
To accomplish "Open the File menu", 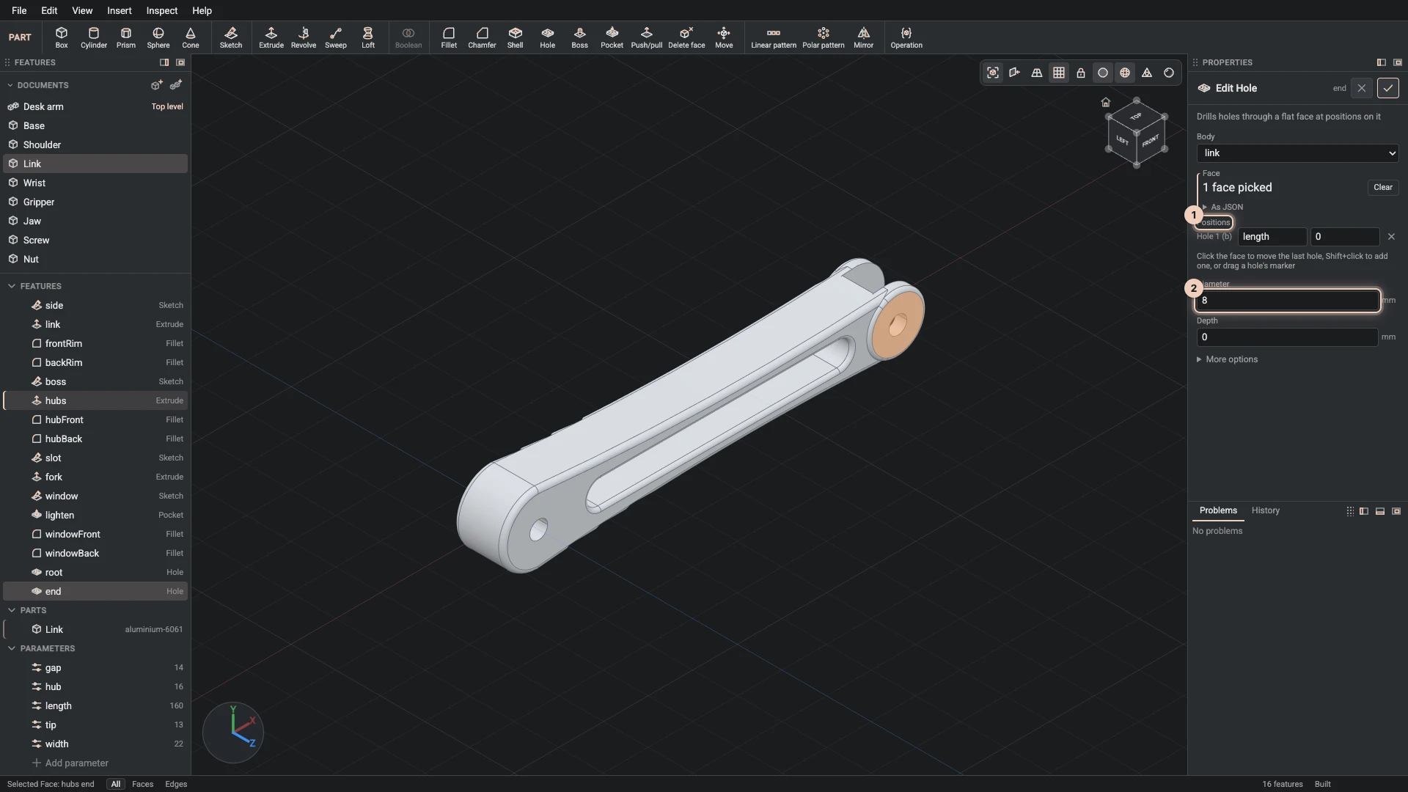I will [19, 10].
